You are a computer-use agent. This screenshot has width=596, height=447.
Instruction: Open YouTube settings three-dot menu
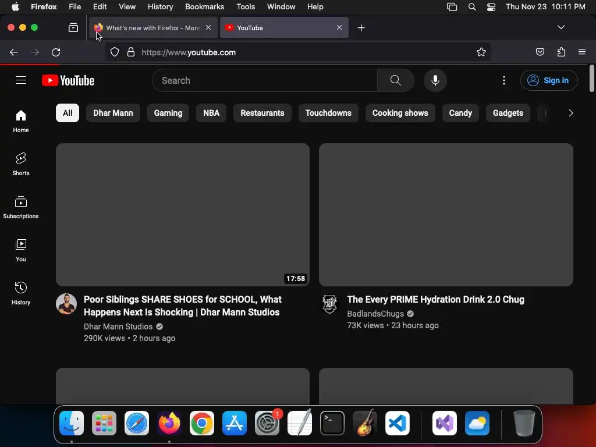pyautogui.click(x=504, y=80)
